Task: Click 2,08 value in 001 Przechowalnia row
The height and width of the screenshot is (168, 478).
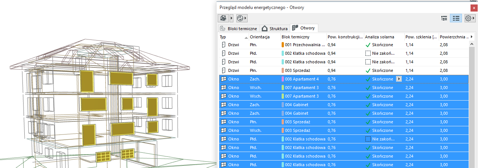Action: 444,45
